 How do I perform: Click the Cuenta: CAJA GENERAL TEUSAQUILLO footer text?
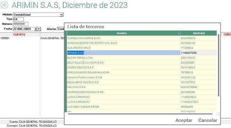(33, 122)
